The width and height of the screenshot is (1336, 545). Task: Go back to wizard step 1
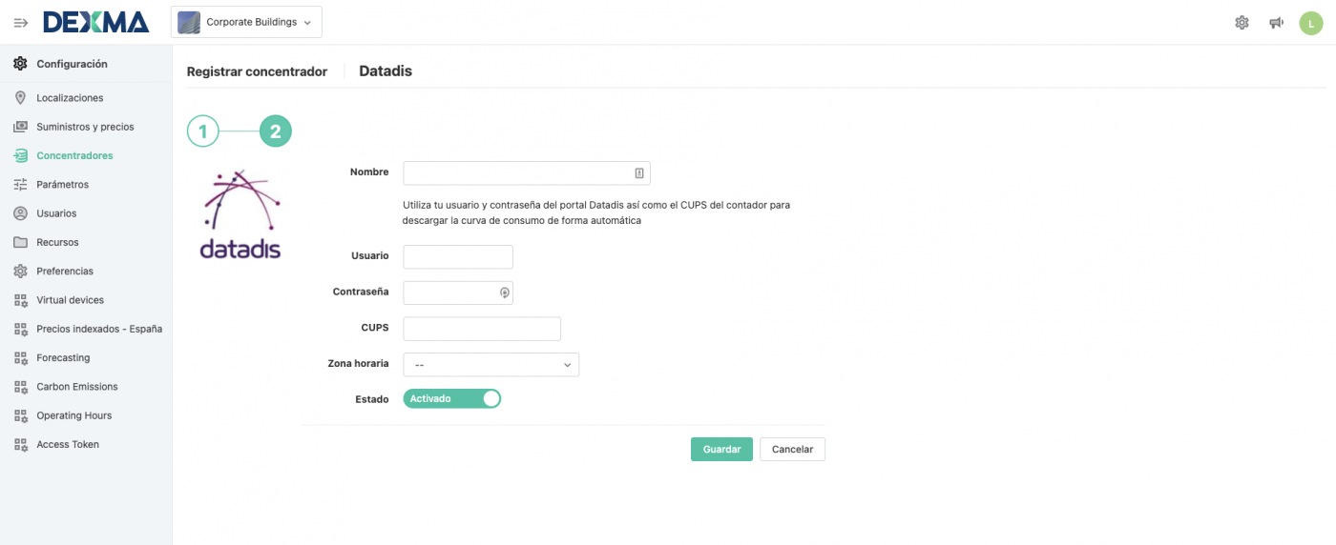(x=203, y=131)
